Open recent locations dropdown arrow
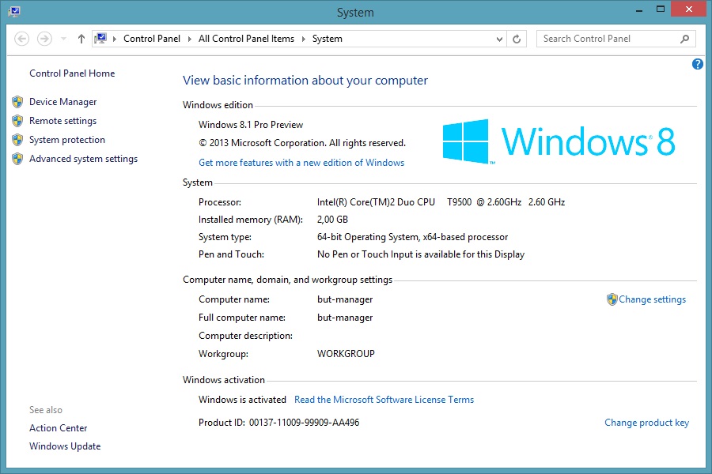 click(x=63, y=39)
